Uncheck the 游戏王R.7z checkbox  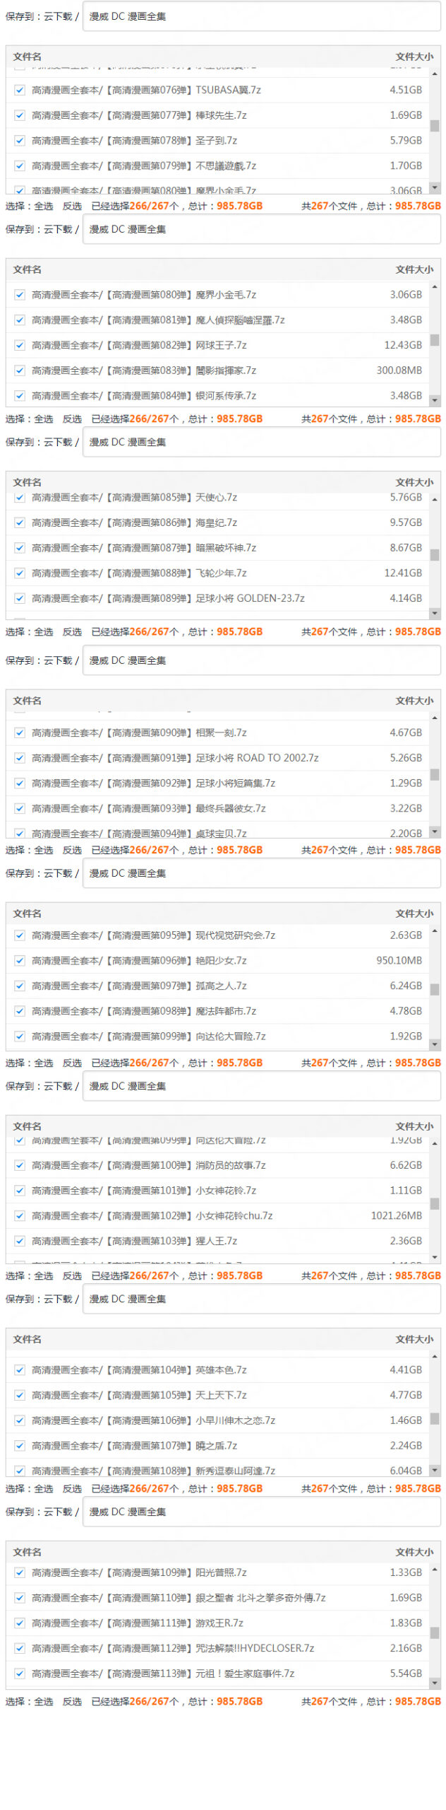click(20, 1623)
